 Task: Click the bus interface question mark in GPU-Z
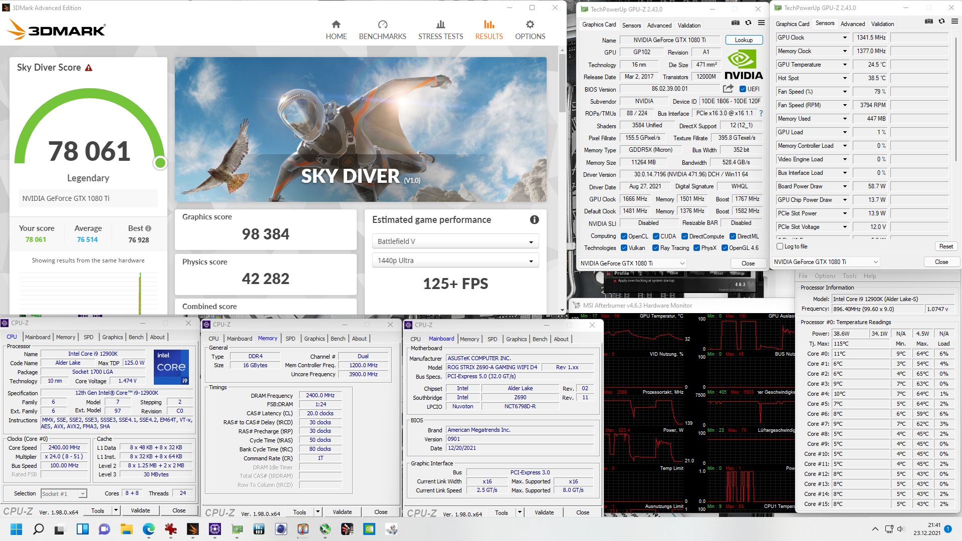[761, 113]
